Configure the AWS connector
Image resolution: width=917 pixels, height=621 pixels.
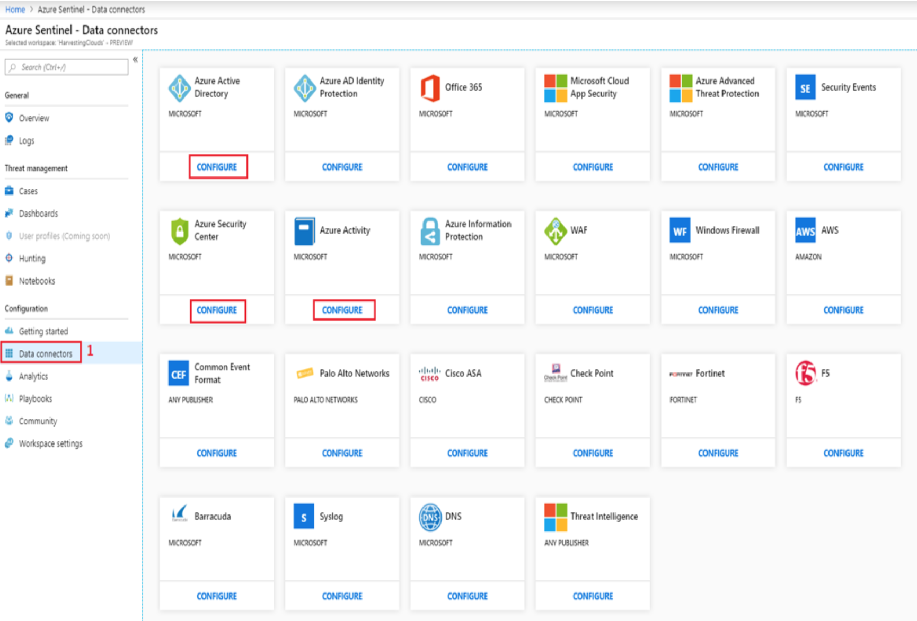pyautogui.click(x=843, y=310)
